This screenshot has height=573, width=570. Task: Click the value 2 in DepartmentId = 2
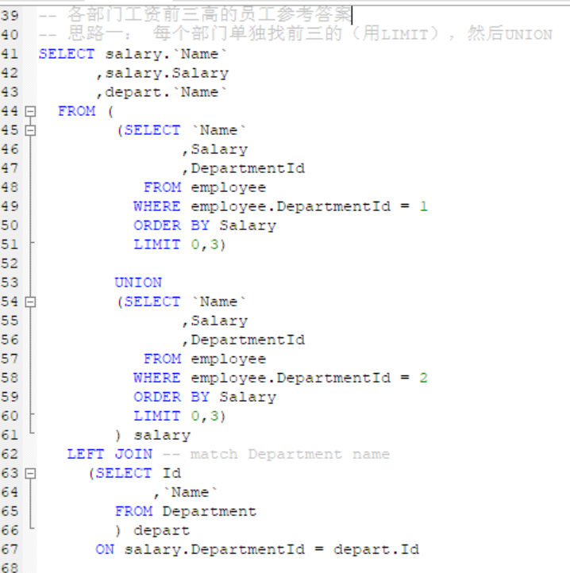pos(423,378)
